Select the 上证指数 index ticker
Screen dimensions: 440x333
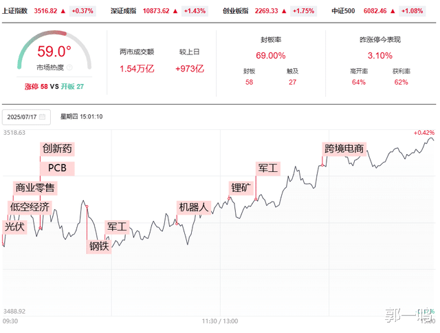click(16, 12)
